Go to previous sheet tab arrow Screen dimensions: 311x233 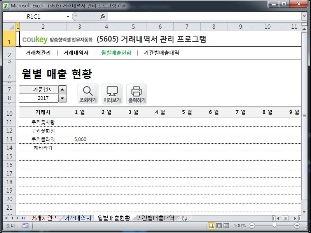[12, 218]
